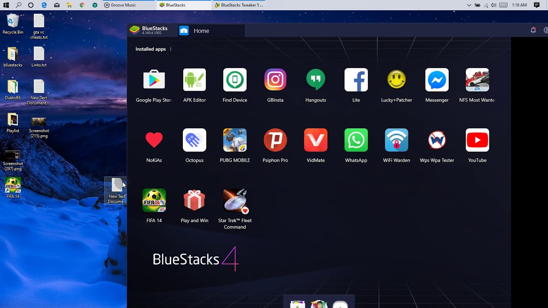Launch PUBG MOBILE game
Screen dimensions: 548x308
click(235, 140)
